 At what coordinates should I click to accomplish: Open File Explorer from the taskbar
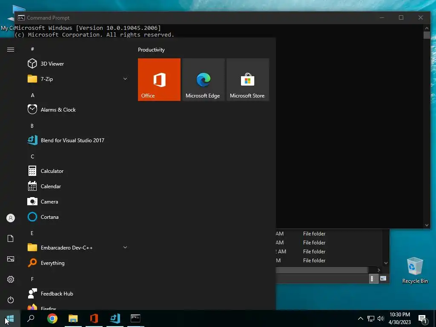click(73, 318)
